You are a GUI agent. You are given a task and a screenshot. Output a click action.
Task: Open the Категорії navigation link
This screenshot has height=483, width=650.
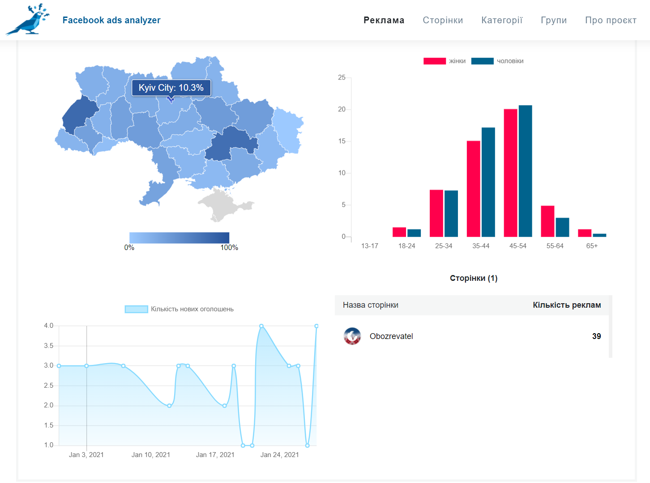[x=502, y=20]
